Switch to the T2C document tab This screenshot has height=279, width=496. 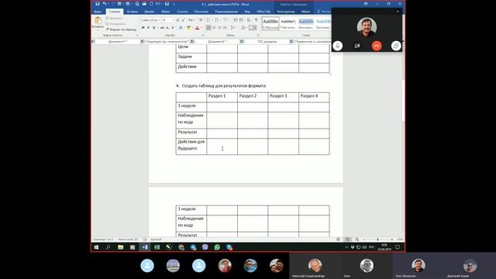click(x=267, y=41)
